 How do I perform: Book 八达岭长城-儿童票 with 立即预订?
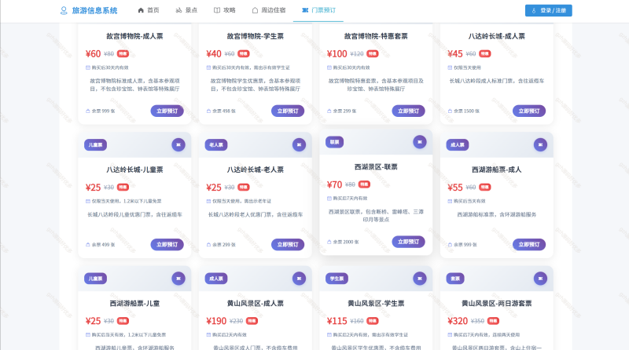click(x=167, y=245)
